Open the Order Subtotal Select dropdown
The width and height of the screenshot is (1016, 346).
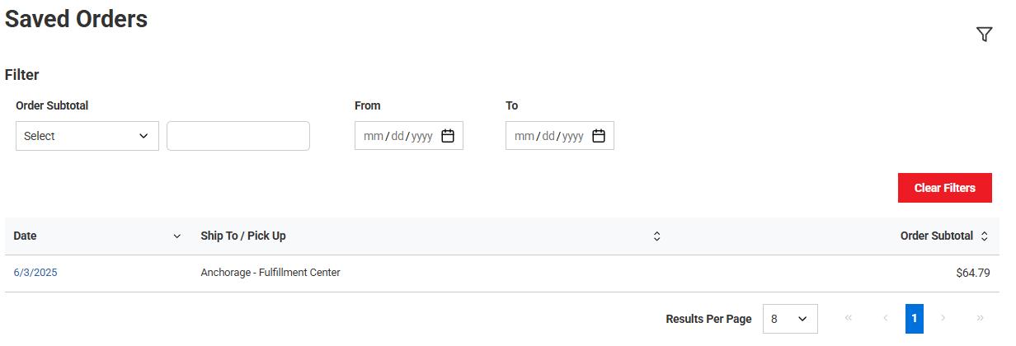tap(87, 136)
